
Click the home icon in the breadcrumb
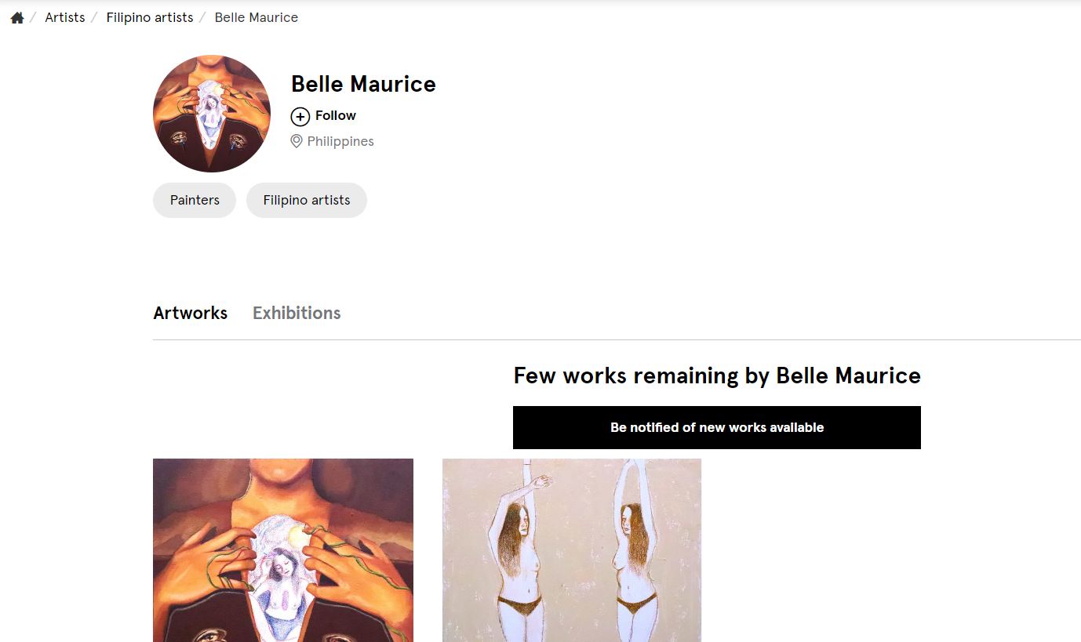pyautogui.click(x=16, y=16)
